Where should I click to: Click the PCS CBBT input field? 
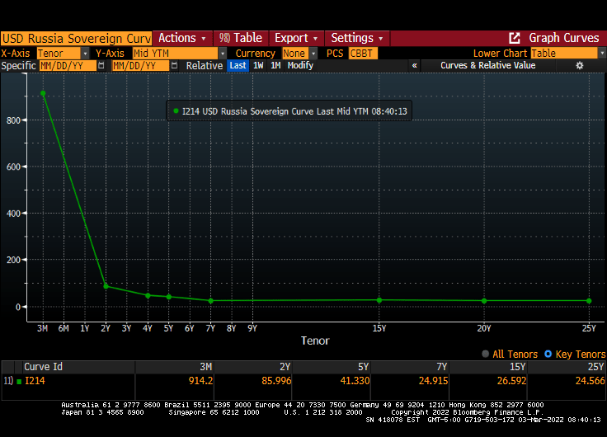point(361,53)
